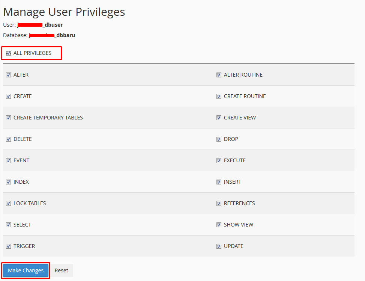Toggle the REFERENCES privilege checkbox
This screenshot has height=281, width=365.
[219, 204]
